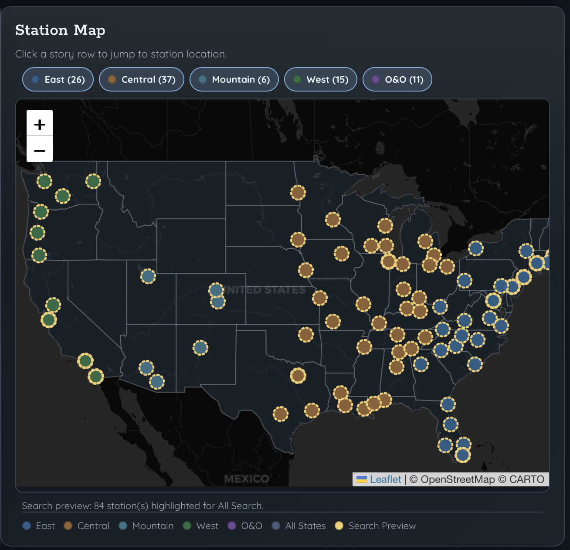Toggle the Central (37) region filter
Image resolution: width=570 pixels, height=550 pixels.
142,79
